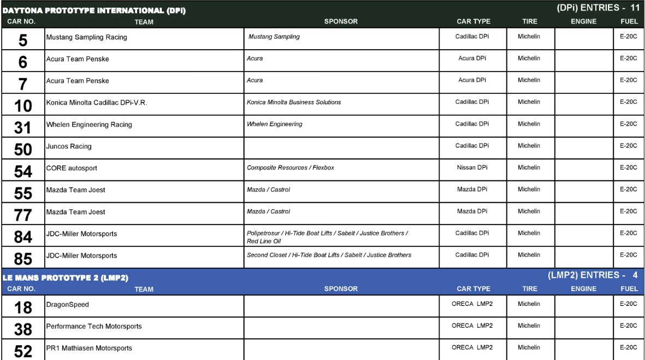This screenshot has width=645, height=360.
Task: Select "Michelin" in car 31 row
Action: tap(529, 124)
